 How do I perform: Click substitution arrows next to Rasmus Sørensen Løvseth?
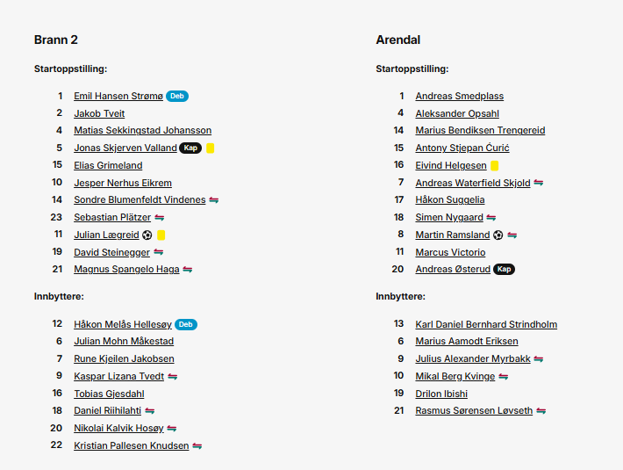pyautogui.click(x=541, y=410)
